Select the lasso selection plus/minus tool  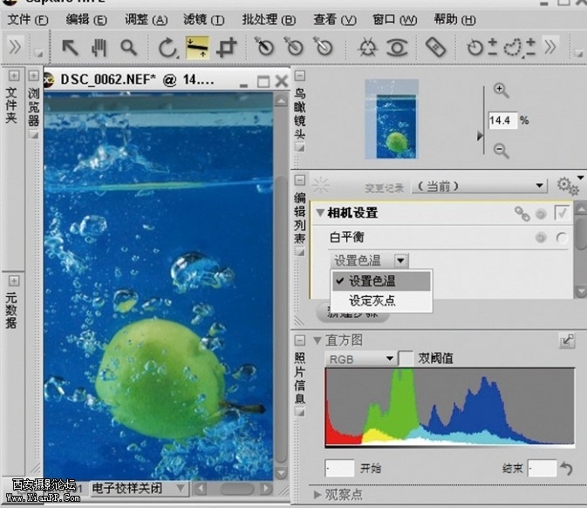[x=519, y=48]
